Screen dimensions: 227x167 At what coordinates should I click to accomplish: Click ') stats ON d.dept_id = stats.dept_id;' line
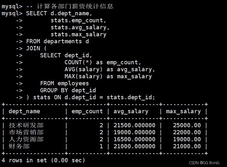click(x=91, y=97)
